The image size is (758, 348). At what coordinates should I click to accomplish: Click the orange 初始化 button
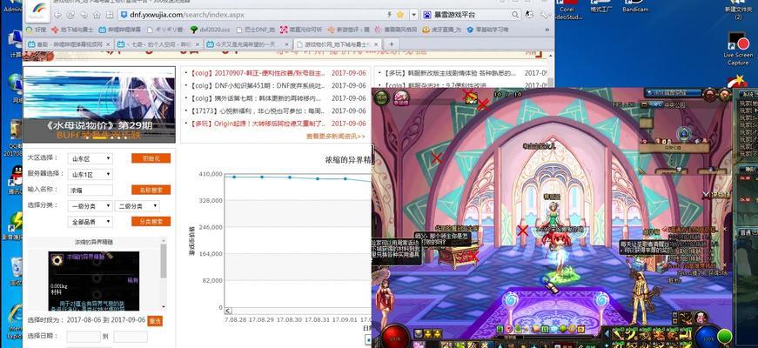[151, 158]
